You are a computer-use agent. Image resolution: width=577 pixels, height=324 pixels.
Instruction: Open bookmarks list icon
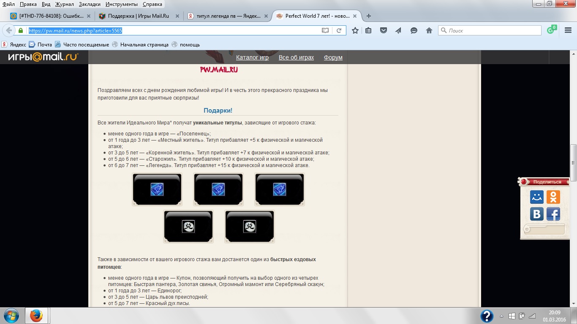[368, 30]
